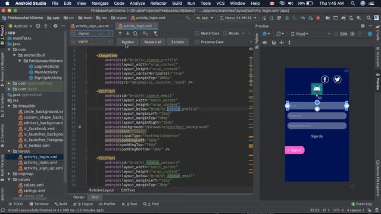The width and height of the screenshot is (381, 214).
Task: Click the replace field containing signin
Action: point(92,42)
